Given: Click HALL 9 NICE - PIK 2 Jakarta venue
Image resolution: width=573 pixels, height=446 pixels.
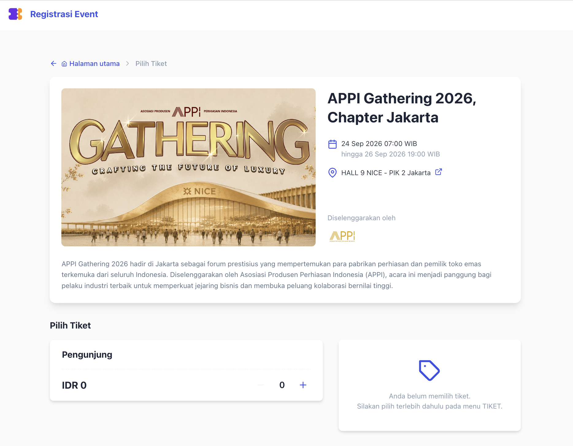Looking at the screenshot, I should point(386,173).
